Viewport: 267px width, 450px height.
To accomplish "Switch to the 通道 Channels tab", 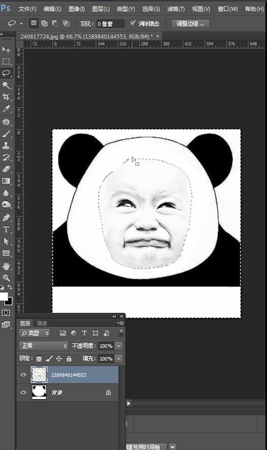I will point(42,323).
